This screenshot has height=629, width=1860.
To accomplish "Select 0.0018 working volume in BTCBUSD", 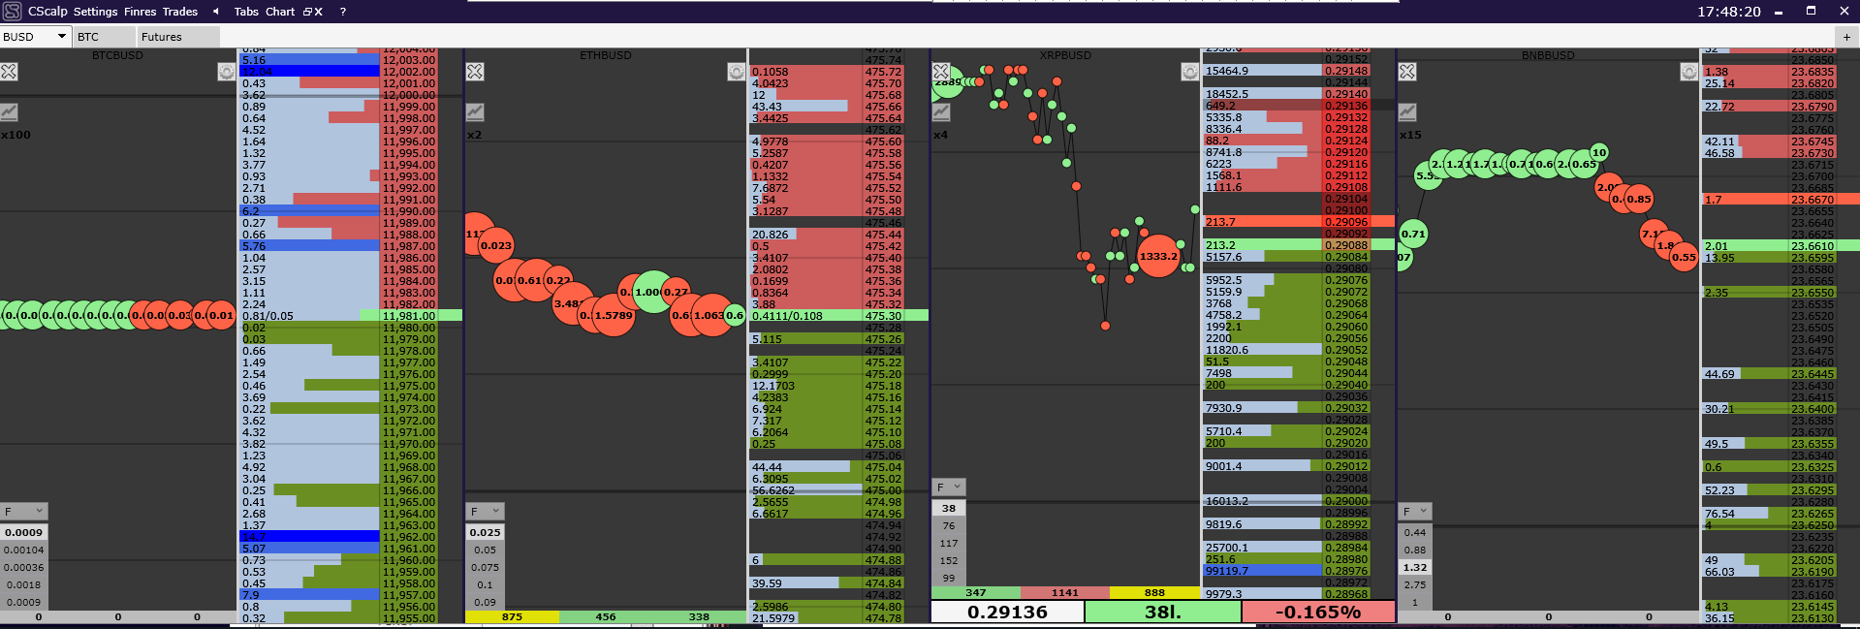I will pyautogui.click(x=23, y=584).
